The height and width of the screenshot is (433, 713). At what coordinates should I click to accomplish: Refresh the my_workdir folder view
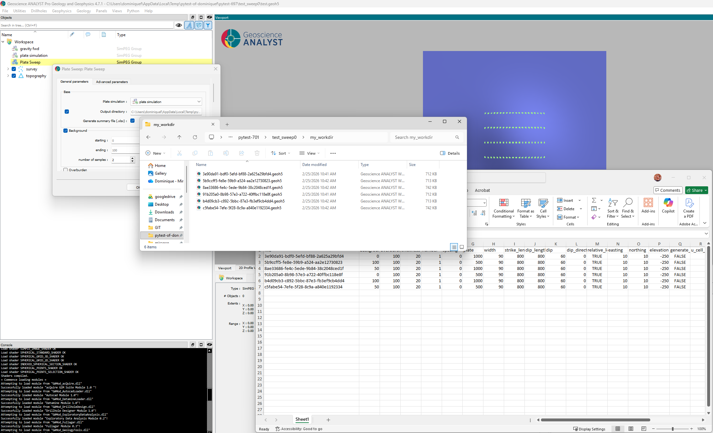195,137
